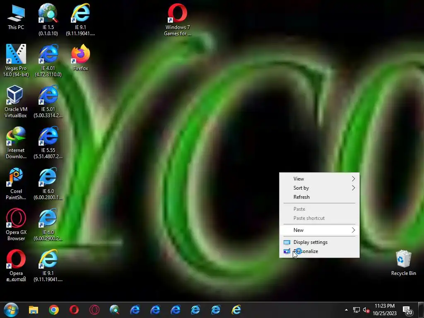Select the Corel PaintShop shortcut

16,184
